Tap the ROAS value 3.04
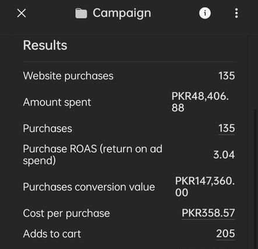 coord(224,155)
